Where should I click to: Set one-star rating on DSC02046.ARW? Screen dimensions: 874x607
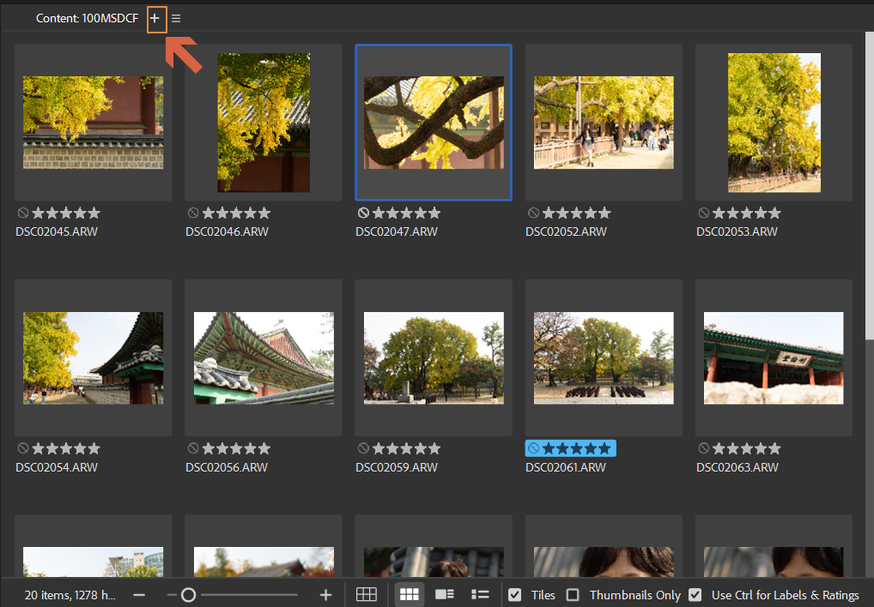209,213
